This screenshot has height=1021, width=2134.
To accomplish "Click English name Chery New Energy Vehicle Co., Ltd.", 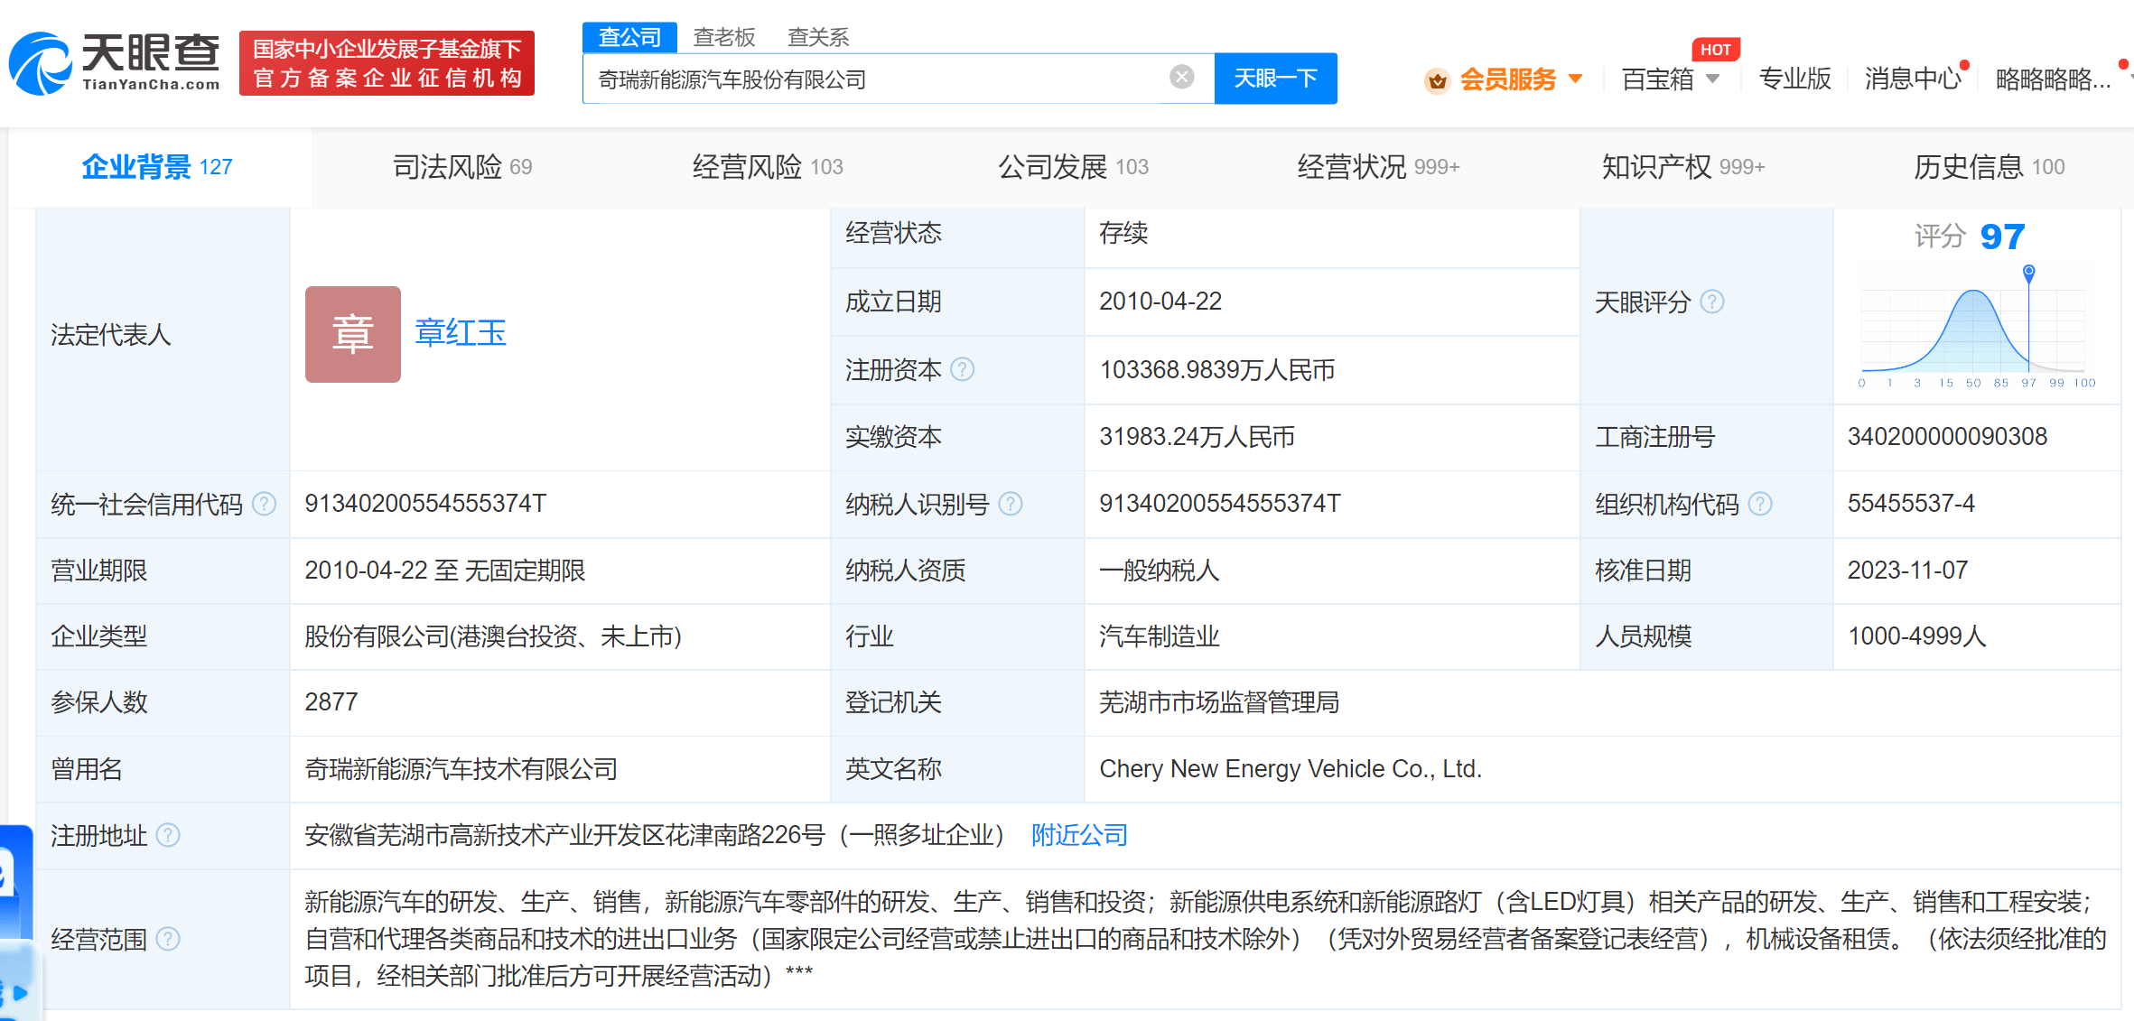I will click(1290, 769).
